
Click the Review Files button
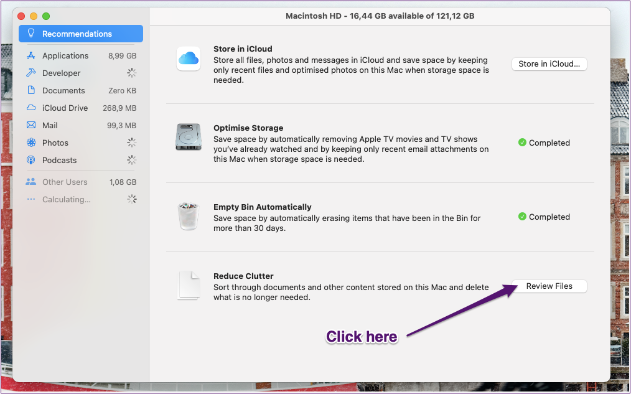click(549, 286)
